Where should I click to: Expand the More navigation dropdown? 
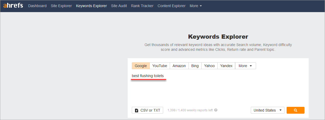pyautogui.click(x=196, y=6)
